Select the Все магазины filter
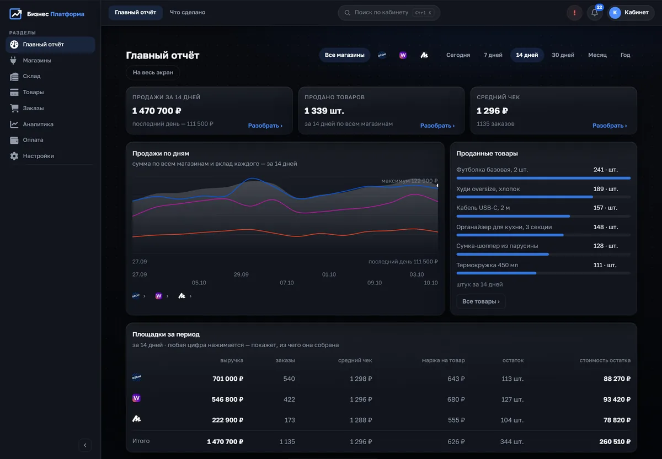Viewport: 662px width, 459px height. 345,55
